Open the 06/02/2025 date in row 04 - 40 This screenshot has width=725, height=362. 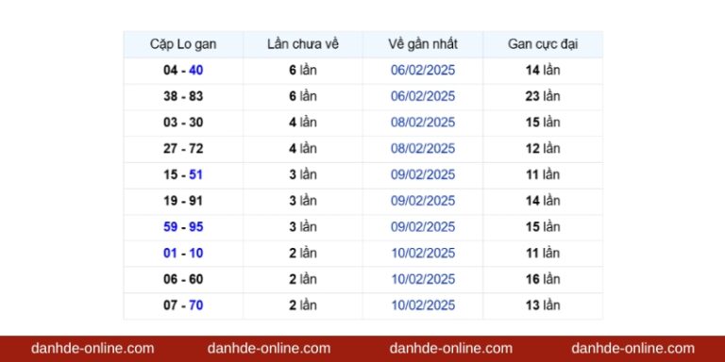423,70
